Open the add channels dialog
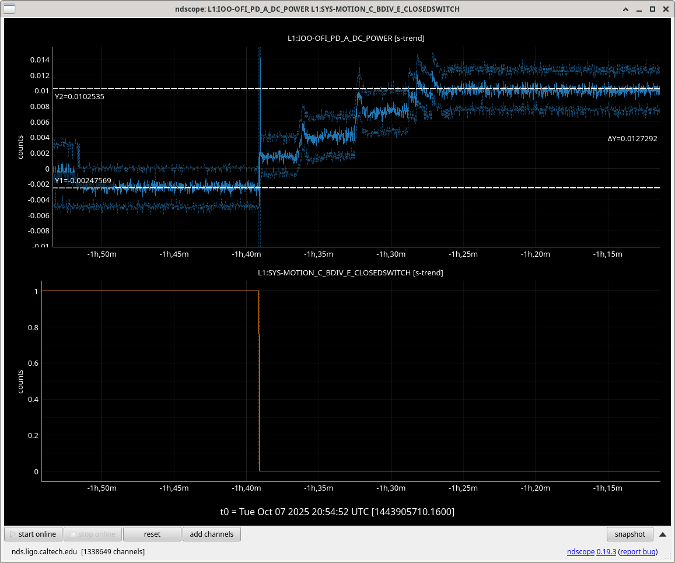Screen dimensions: 675x563 click(211, 534)
